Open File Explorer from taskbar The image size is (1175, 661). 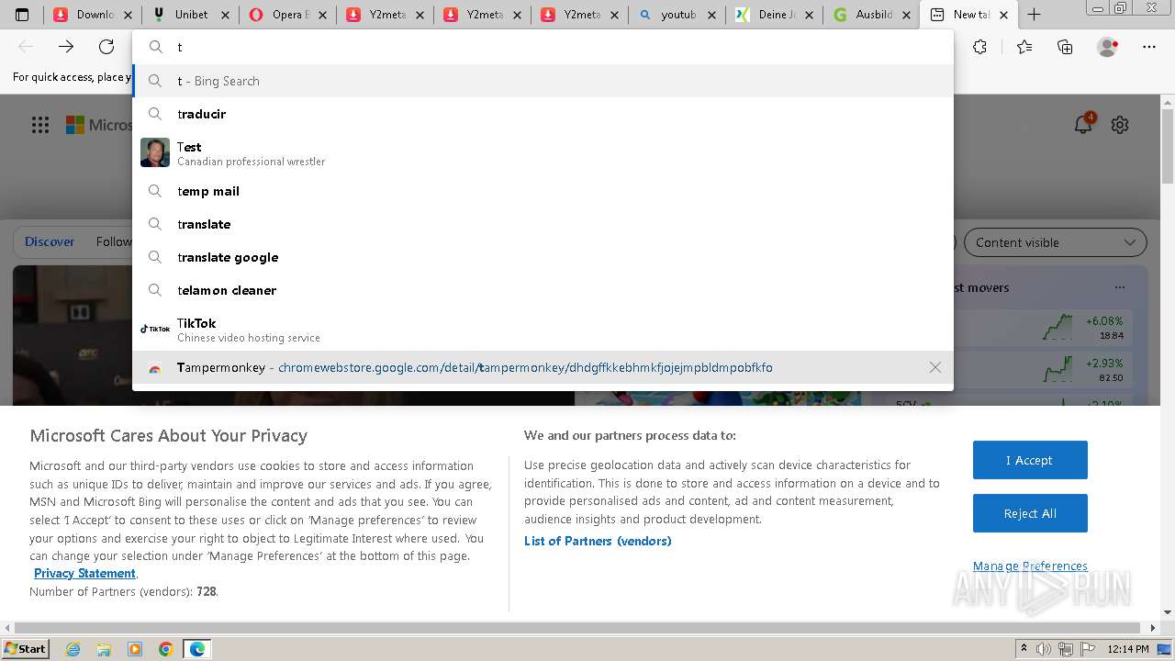(x=104, y=649)
